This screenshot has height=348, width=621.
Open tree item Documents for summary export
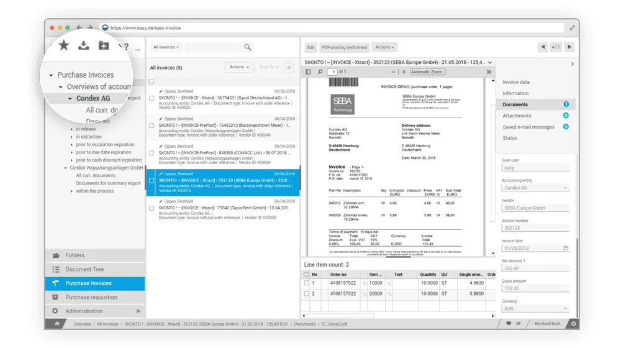[108, 183]
